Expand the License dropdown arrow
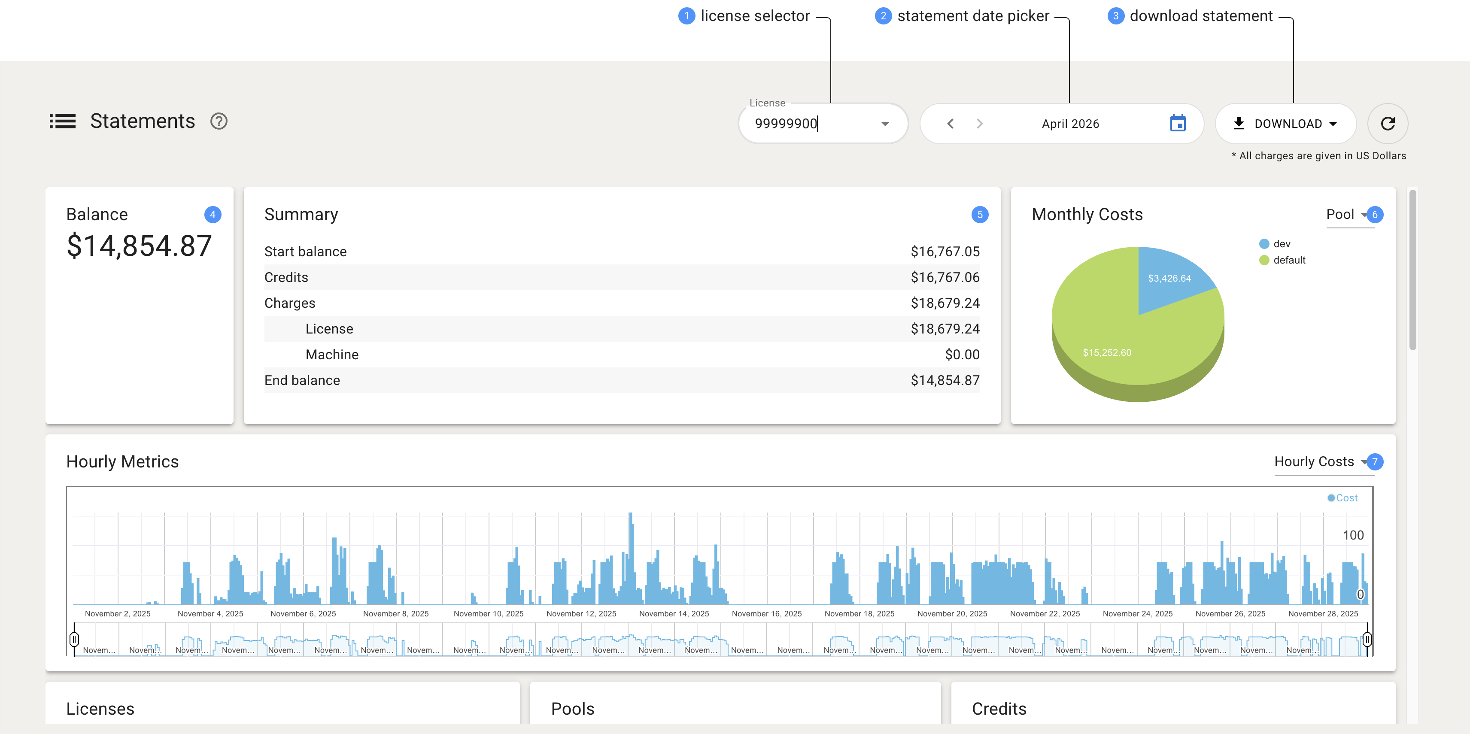 (x=885, y=123)
